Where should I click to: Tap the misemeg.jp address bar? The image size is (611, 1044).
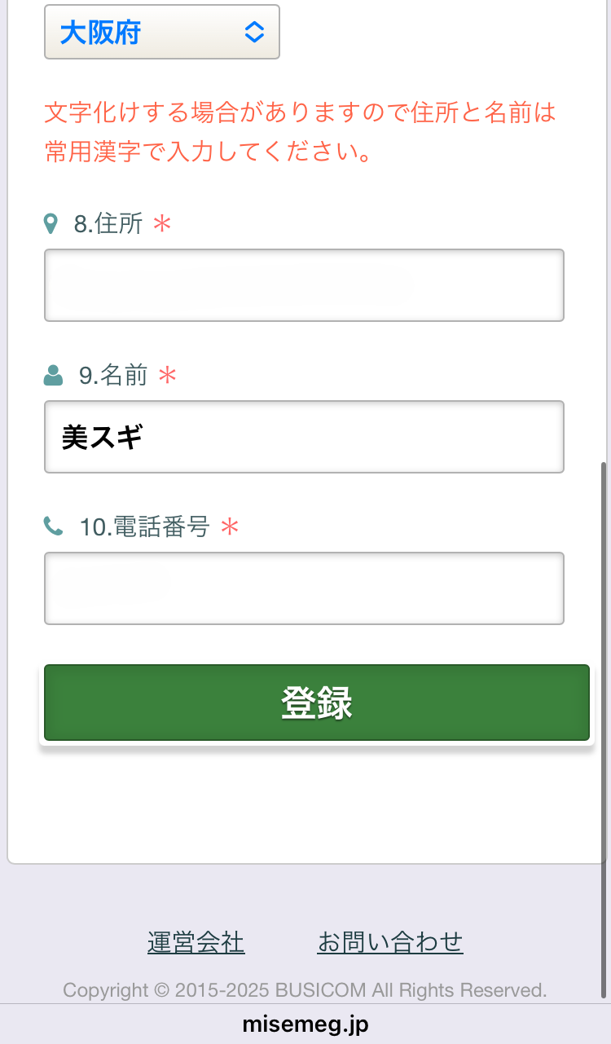(x=305, y=1024)
